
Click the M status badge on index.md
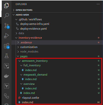tap(99, 102)
